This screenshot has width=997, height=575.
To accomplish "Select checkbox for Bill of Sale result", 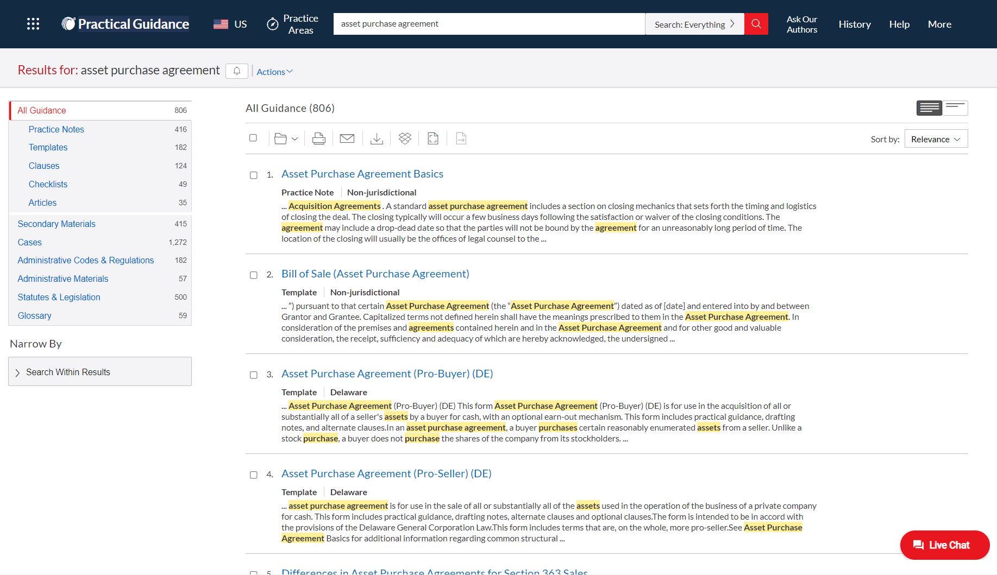I will pyautogui.click(x=254, y=275).
